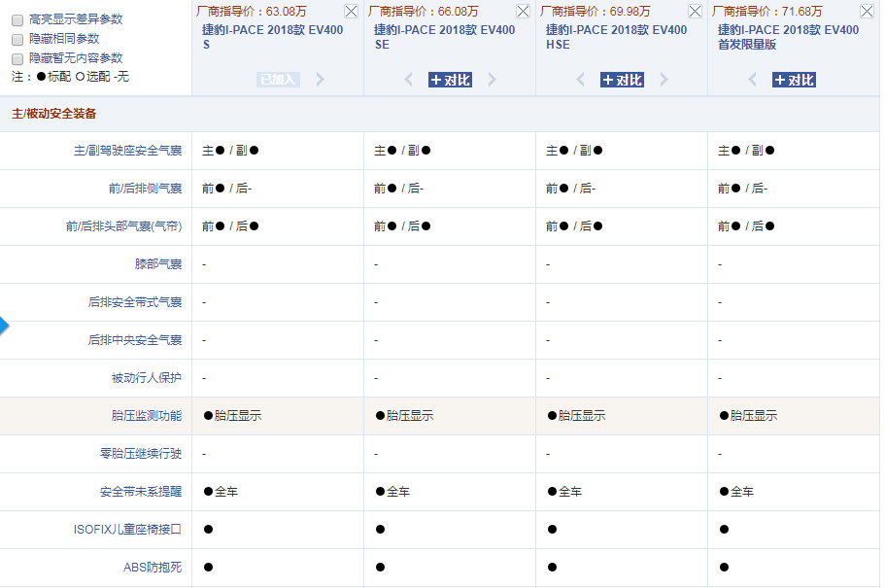The width and height of the screenshot is (885, 588).
Task: Select the 厂商指导价：71.68万 price text
Action: [x=767, y=12]
